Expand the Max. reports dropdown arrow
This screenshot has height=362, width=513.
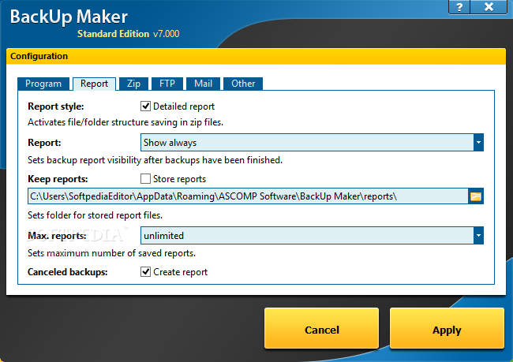pos(478,236)
